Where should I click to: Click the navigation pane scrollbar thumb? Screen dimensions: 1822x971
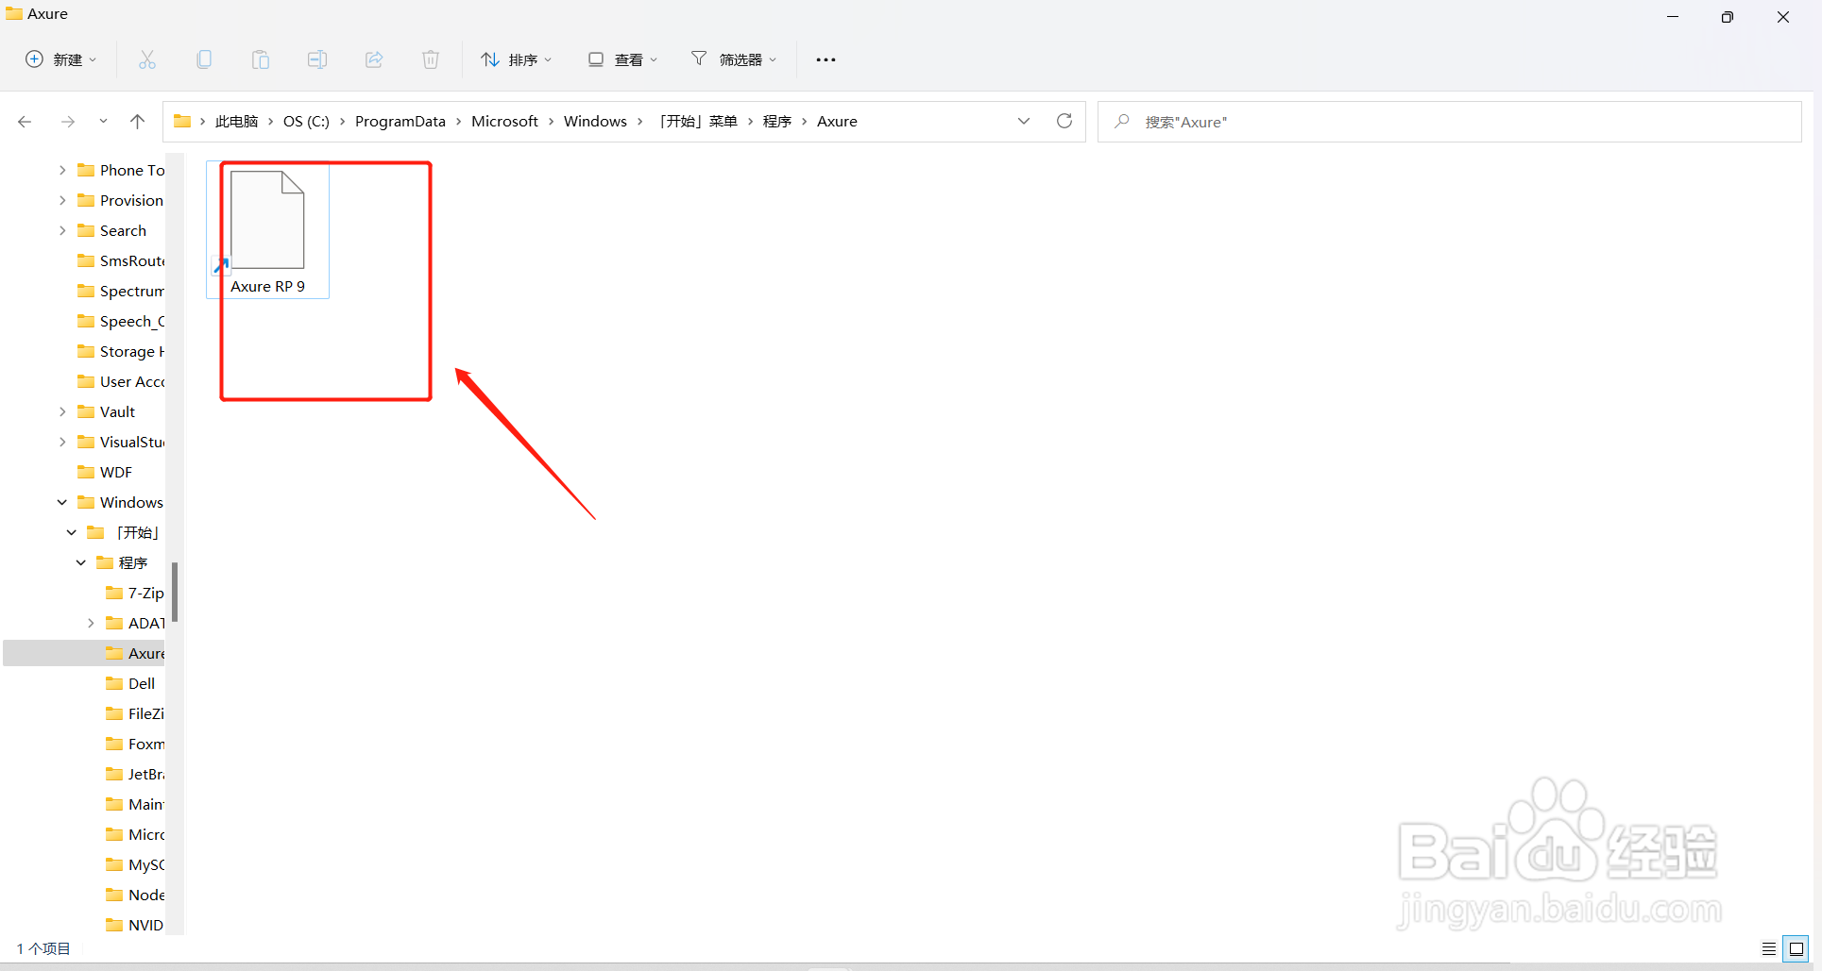[175, 592]
